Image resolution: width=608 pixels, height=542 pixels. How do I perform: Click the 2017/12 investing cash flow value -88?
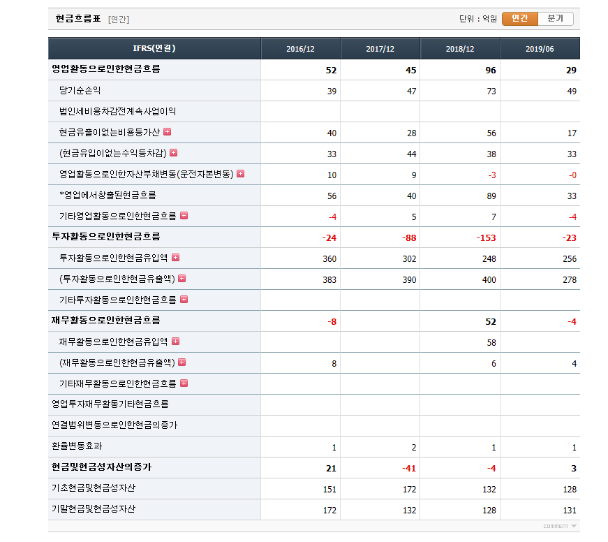pos(409,238)
